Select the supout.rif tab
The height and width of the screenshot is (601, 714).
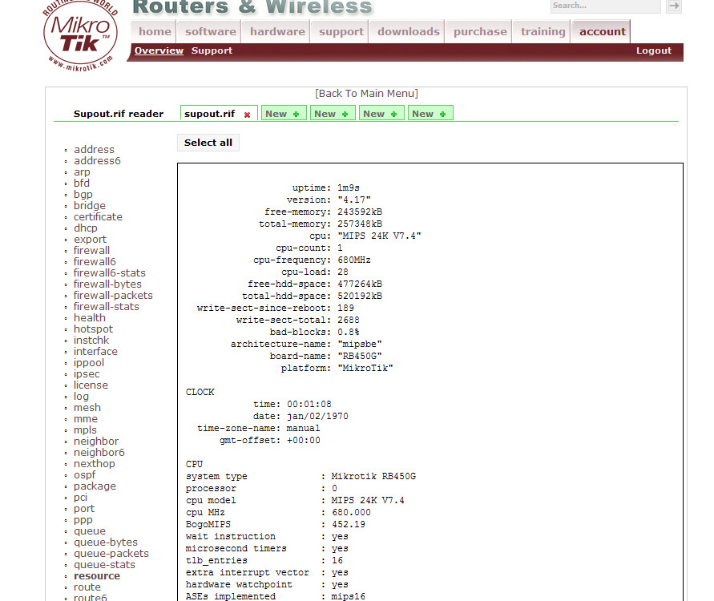[x=209, y=114]
